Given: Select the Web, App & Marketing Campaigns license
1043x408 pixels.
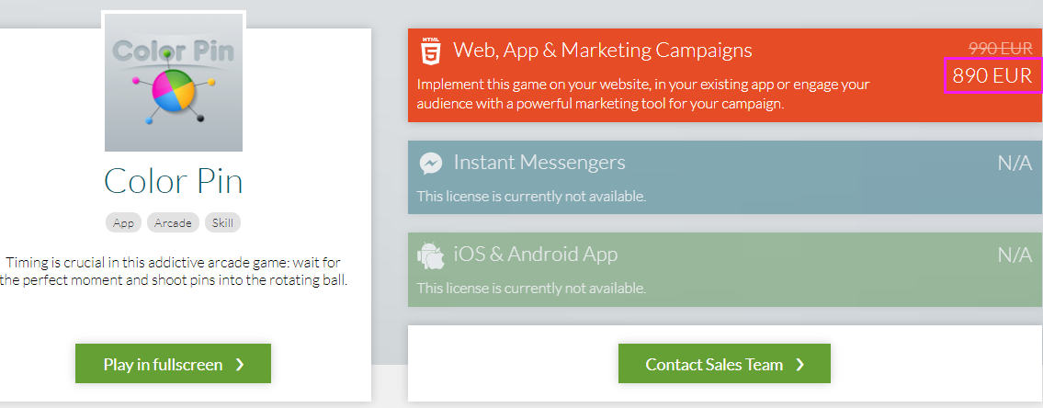Looking at the screenshot, I should (x=603, y=51).
